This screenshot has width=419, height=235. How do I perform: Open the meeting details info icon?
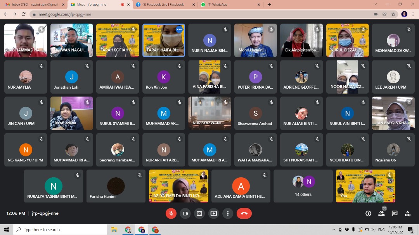click(368, 213)
